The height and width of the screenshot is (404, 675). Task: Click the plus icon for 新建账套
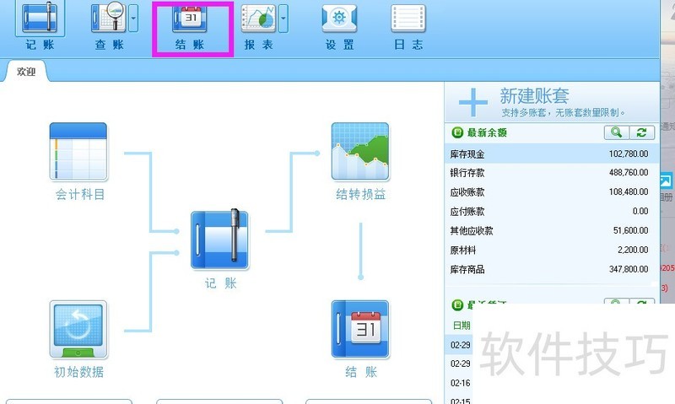click(473, 102)
